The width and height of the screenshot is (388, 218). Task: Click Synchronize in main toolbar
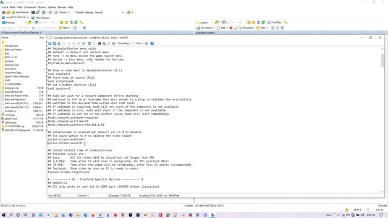pyautogui.click(x=20, y=12)
